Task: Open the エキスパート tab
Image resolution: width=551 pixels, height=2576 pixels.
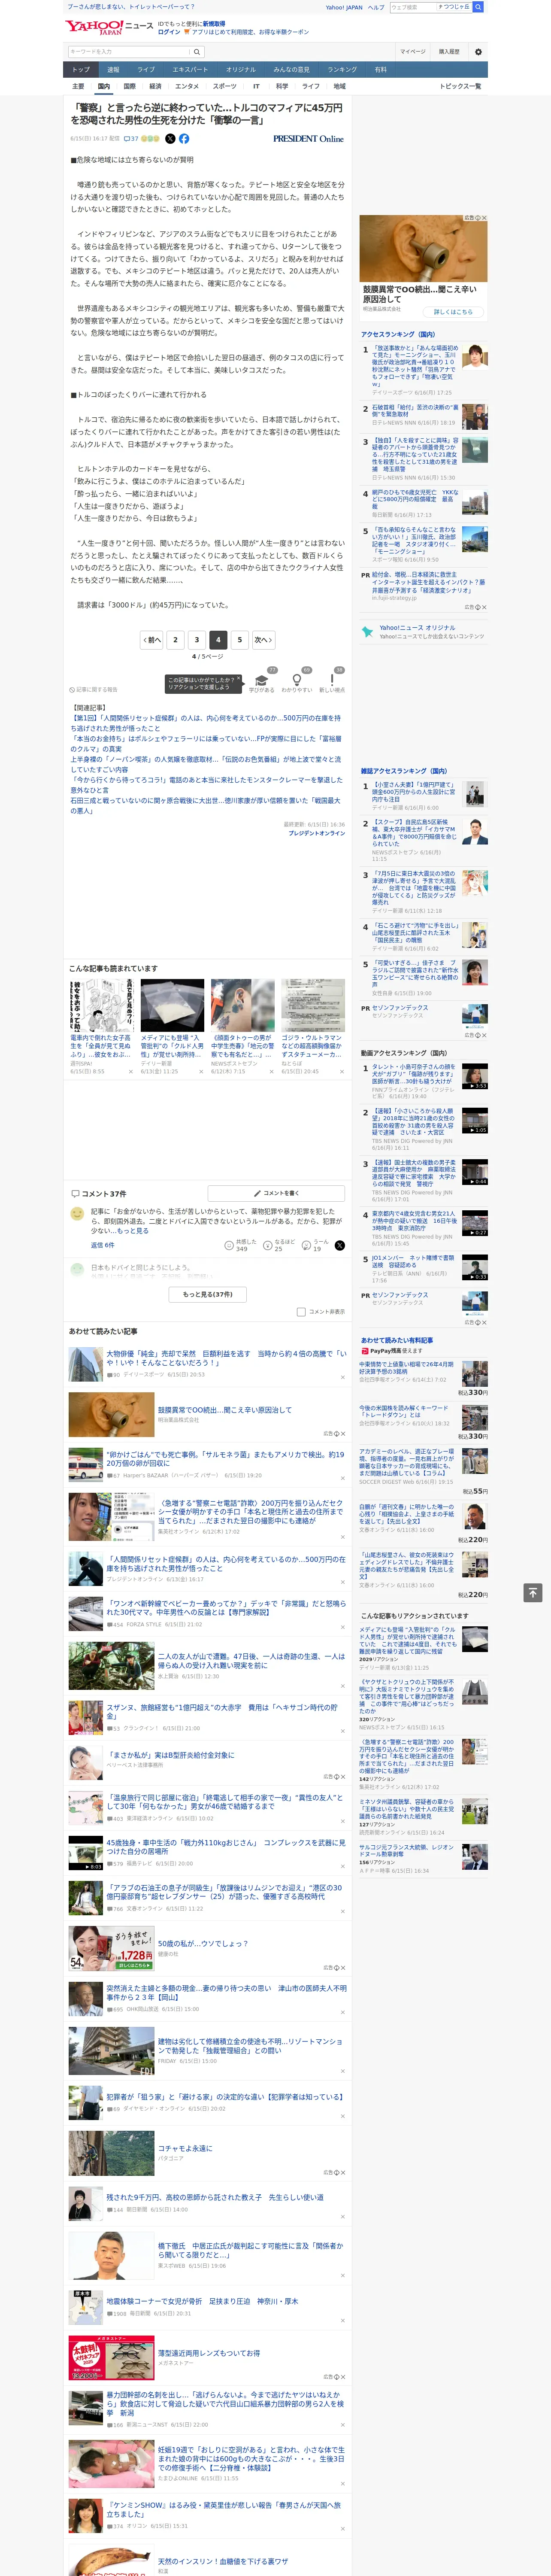Action: [190, 69]
